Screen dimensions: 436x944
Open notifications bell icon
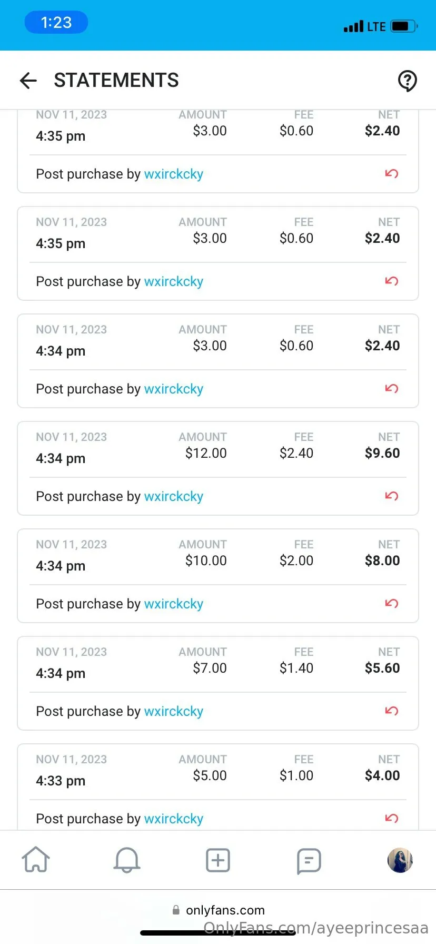(x=127, y=860)
